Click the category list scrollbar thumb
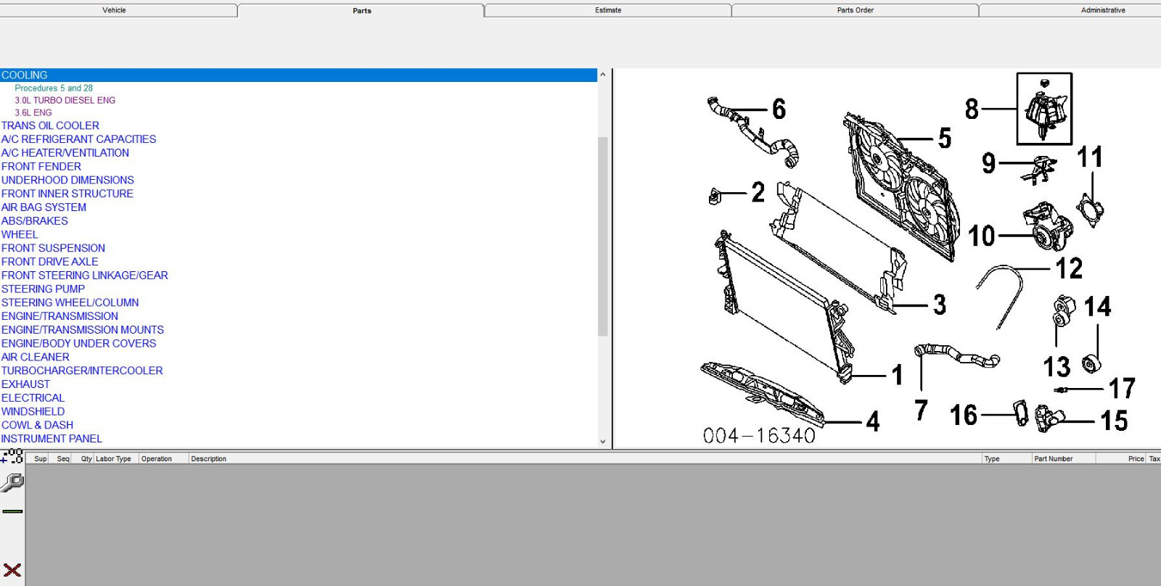The height and width of the screenshot is (586, 1161). (x=602, y=236)
